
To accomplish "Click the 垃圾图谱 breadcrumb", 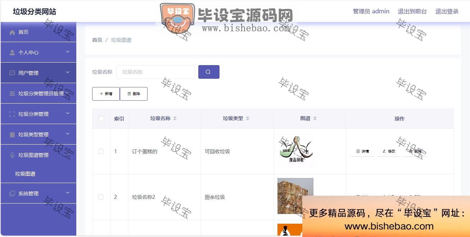I will pyautogui.click(x=121, y=40).
